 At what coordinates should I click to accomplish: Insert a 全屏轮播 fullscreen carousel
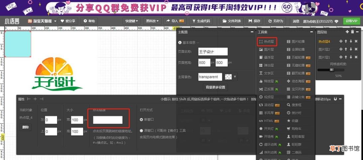click(296, 50)
